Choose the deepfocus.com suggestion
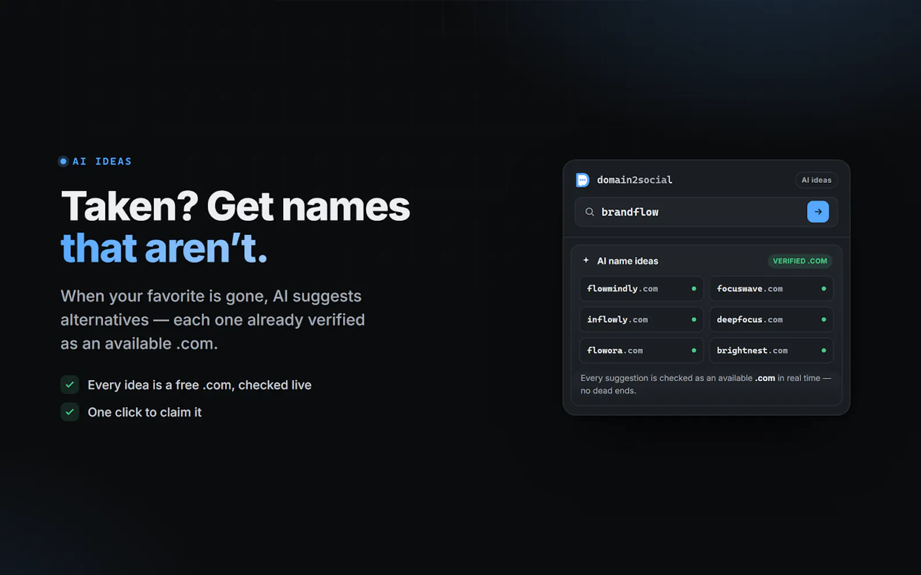 coord(771,320)
